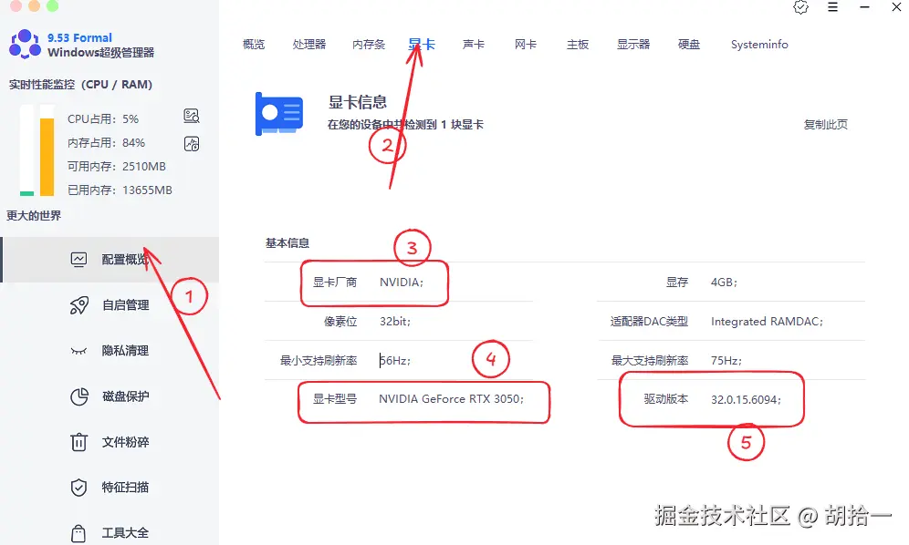Open the memory icon beside 内存占用
Viewport: 909px width, 545px height.
coord(192,144)
